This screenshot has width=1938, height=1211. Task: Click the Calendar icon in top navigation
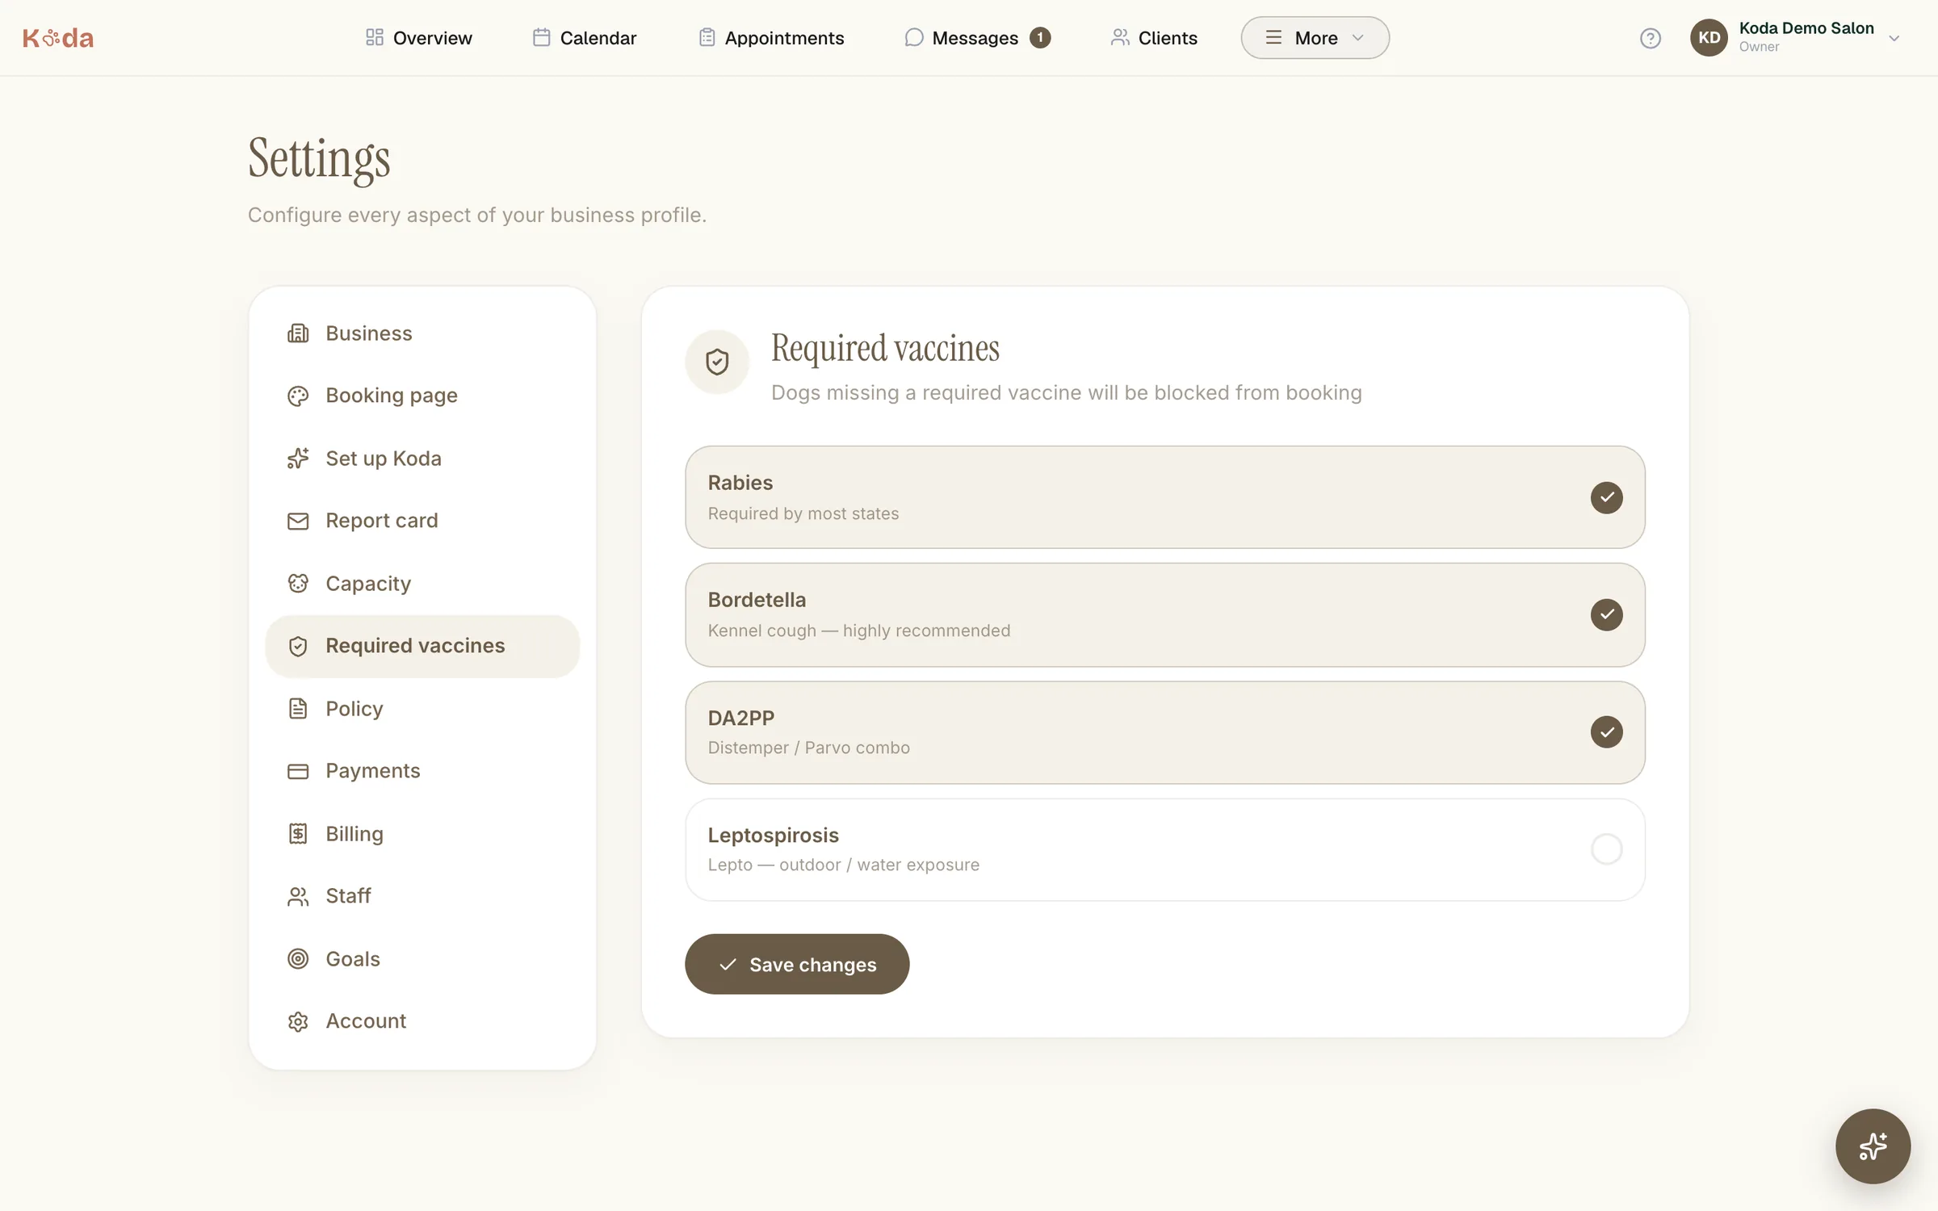(542, 38)
